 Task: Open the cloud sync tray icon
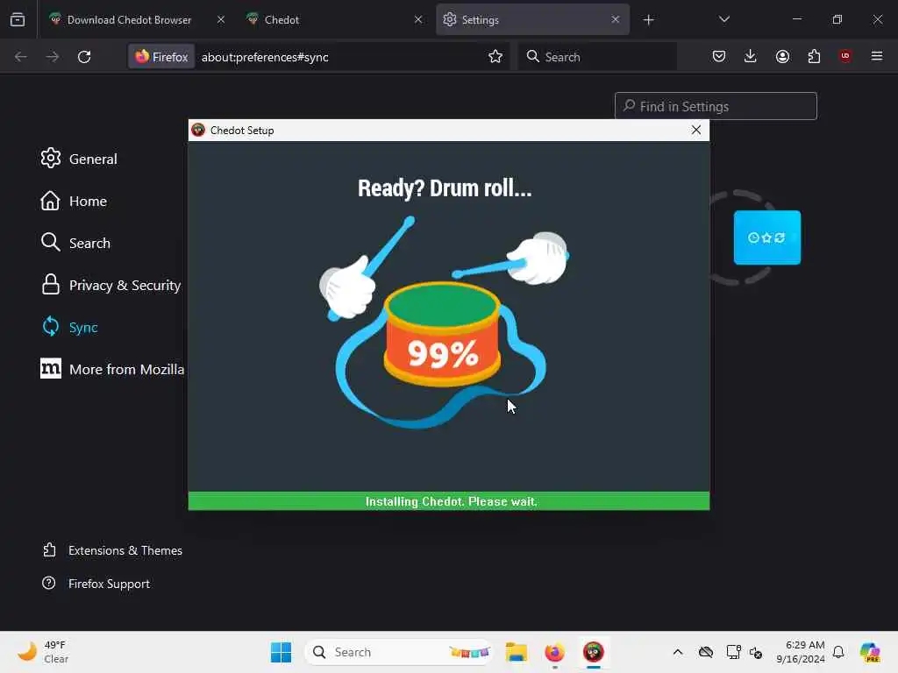(x=706, y=652)
